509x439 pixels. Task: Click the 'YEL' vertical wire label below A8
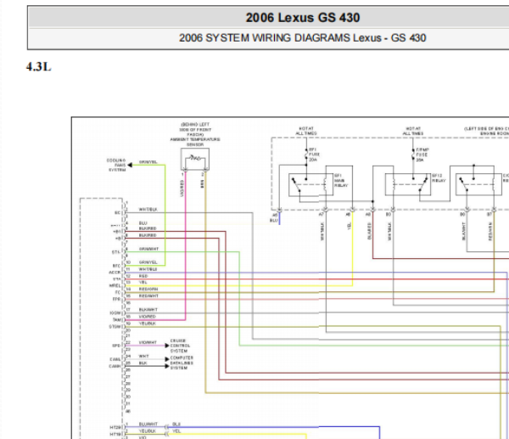(349, 226)
